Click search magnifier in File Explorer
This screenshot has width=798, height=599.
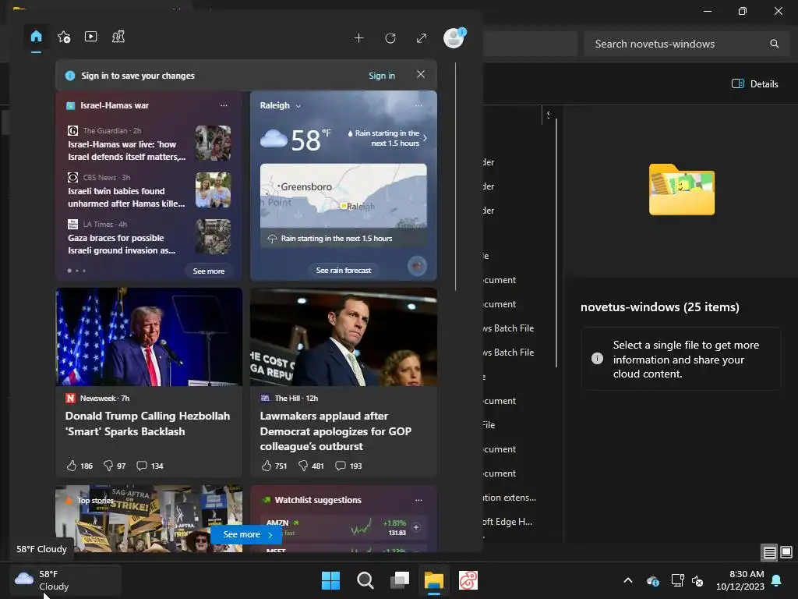point(774,44)
